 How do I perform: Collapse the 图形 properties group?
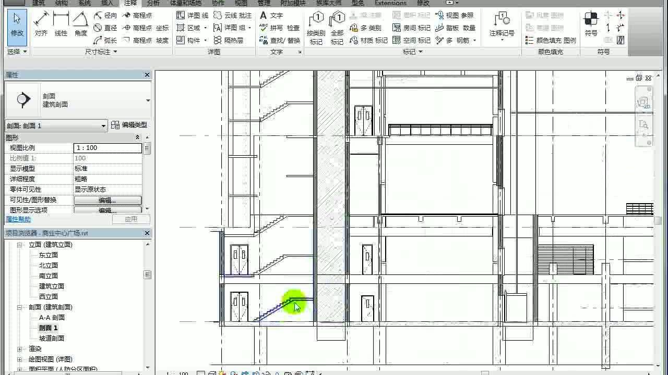[138, 137]
